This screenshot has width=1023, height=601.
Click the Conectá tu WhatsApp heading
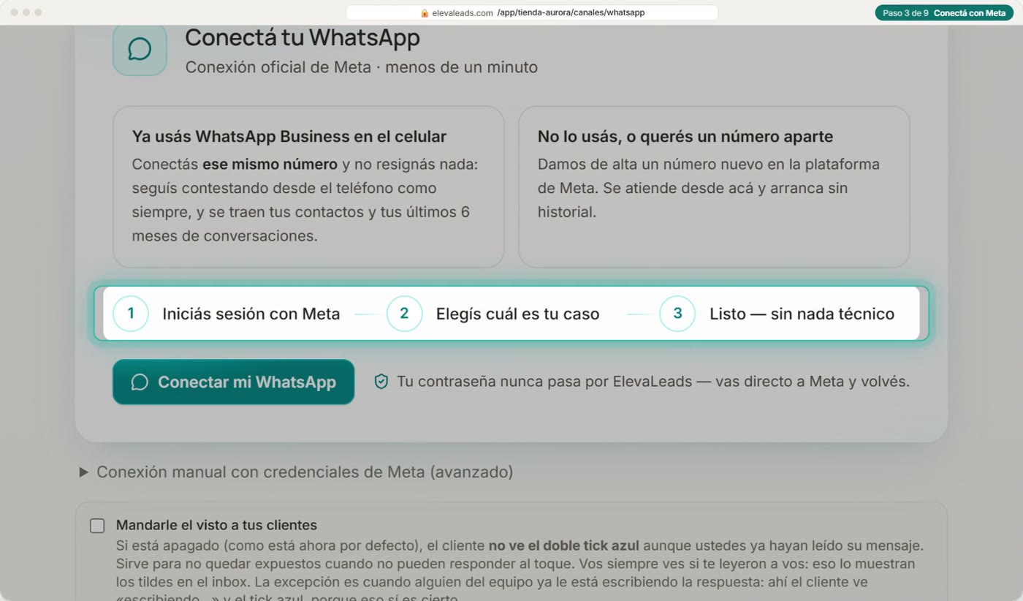(303, 37)
